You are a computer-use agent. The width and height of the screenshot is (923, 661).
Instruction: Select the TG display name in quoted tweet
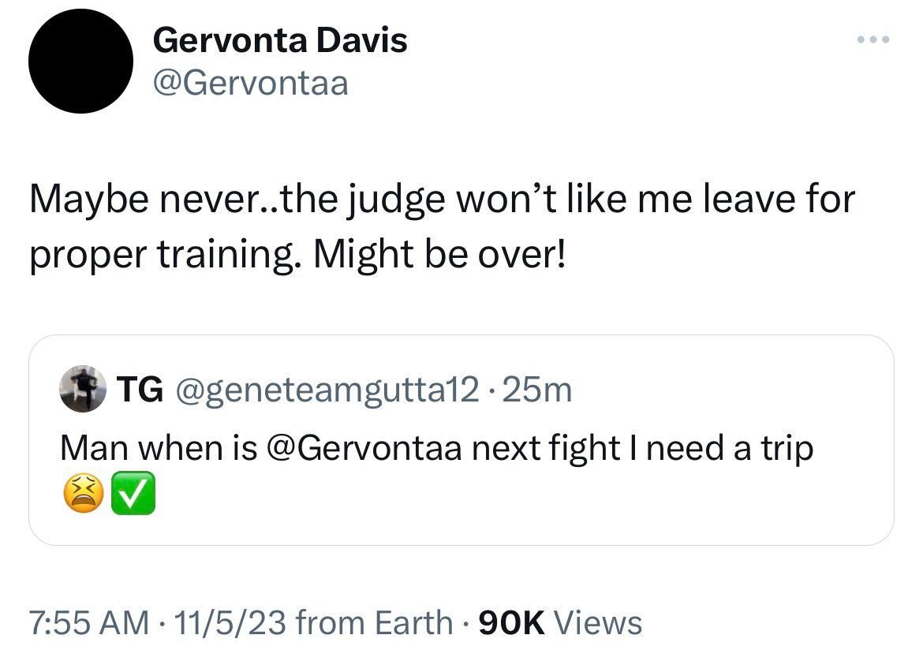coord(140,390)
